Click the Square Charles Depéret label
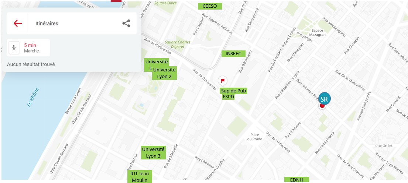The height and width of the screenshot is (183, 408). coord(178,45)
